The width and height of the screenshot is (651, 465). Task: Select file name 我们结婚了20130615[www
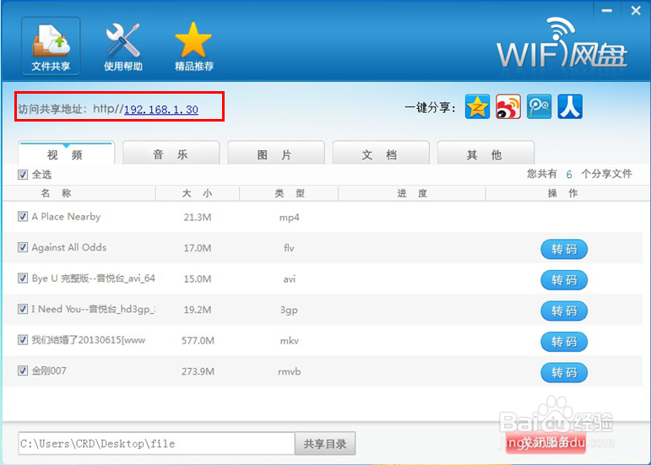89,340
